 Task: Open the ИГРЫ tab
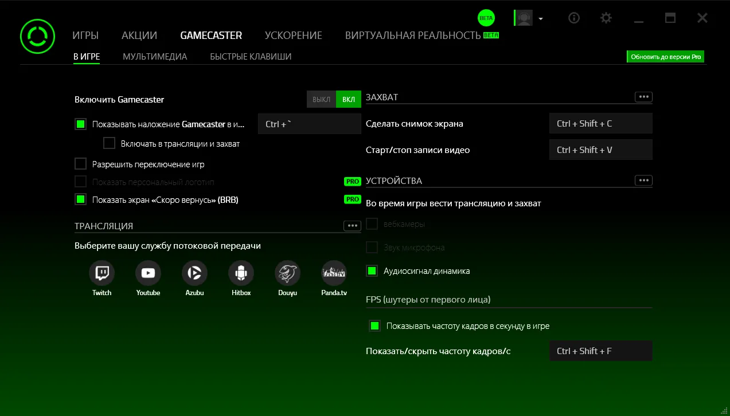(85, 36)
